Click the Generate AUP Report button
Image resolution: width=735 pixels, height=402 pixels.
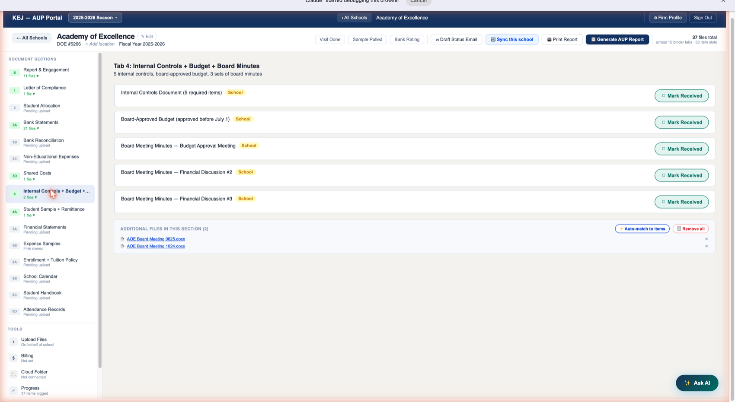pyautogui.click(x=617, y=39)
